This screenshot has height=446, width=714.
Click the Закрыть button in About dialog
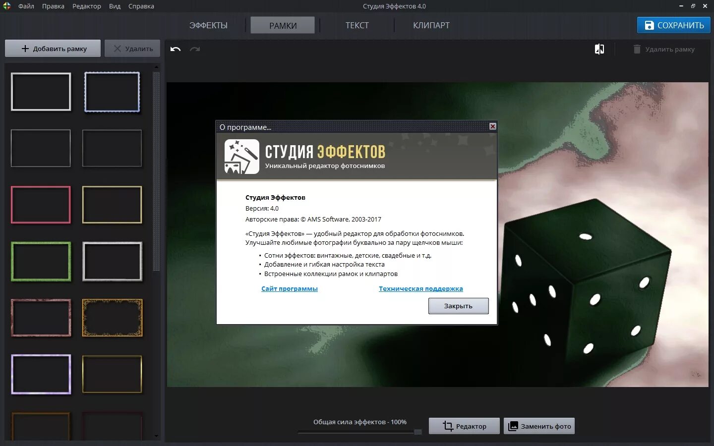458,306
